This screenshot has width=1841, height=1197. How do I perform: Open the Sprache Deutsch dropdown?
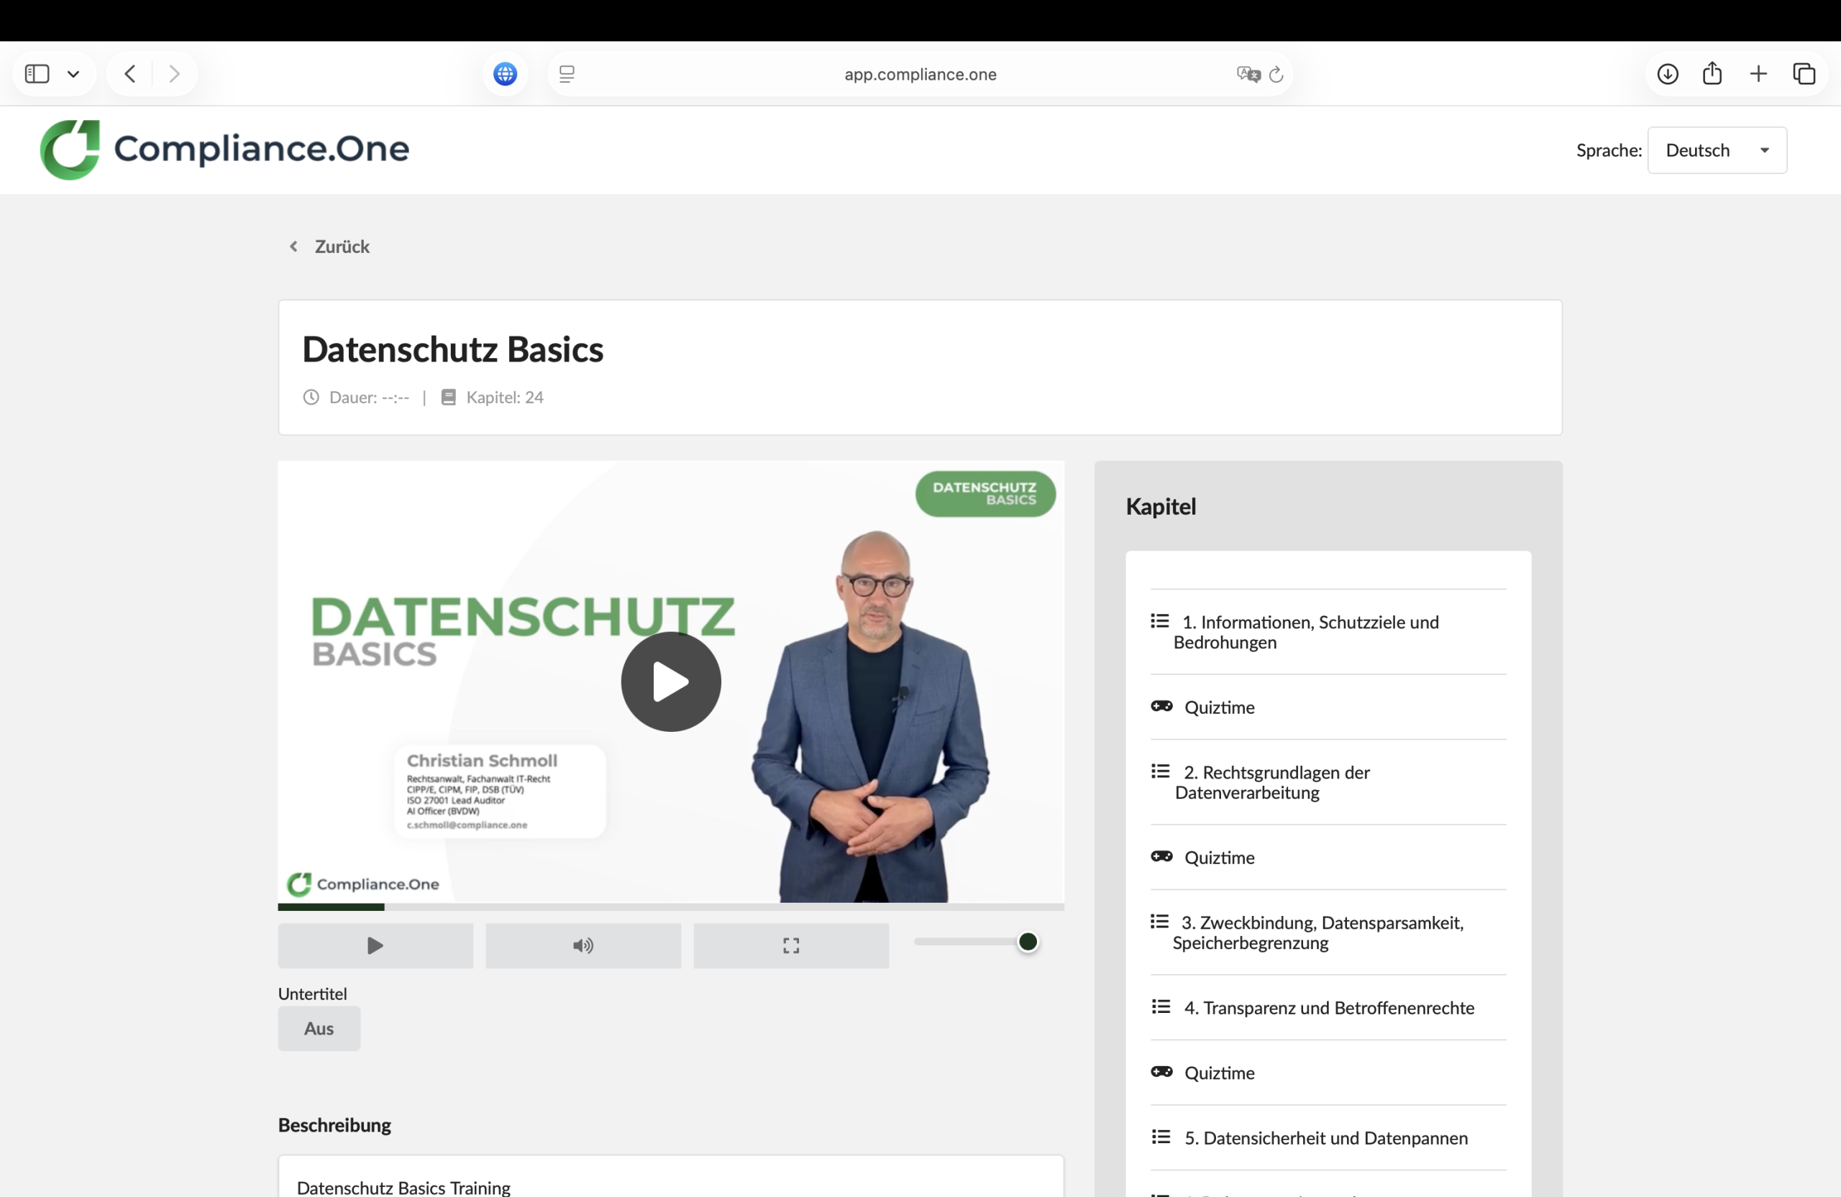(1717, 150)
